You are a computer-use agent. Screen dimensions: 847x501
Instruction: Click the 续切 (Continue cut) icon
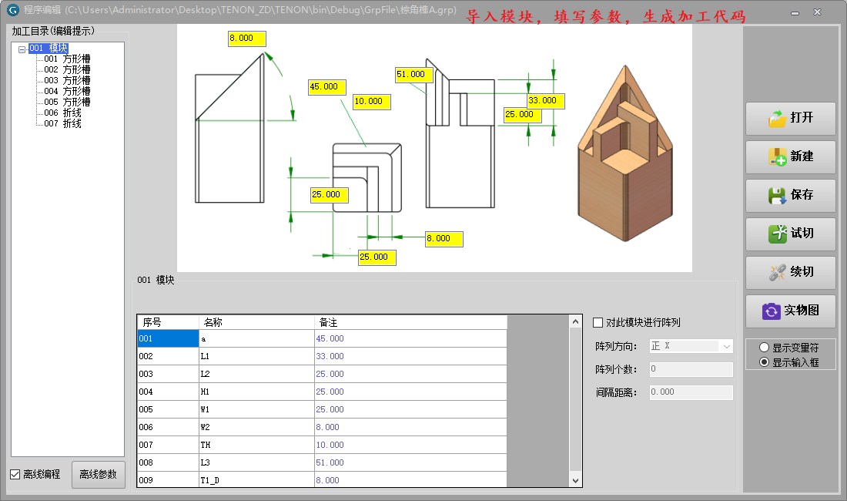[x=777, y=272]
